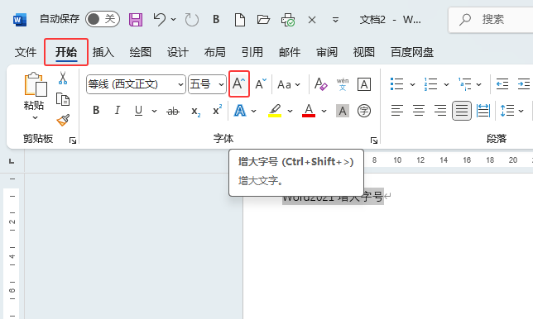
Task: Click the Word application icon
Action: [x=20, y=20]
